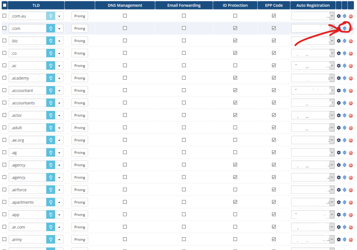Remove the .ar.com TLD via red icon
Viewport: 357px width, 250px height.
(351, 227)
